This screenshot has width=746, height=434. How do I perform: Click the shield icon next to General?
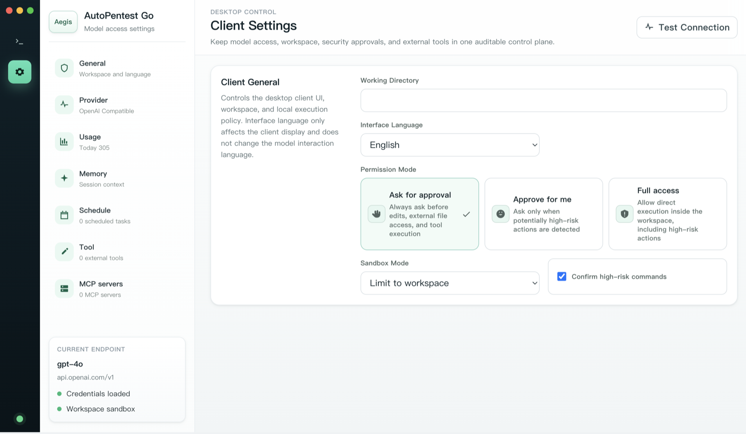(x=64, y=68)
